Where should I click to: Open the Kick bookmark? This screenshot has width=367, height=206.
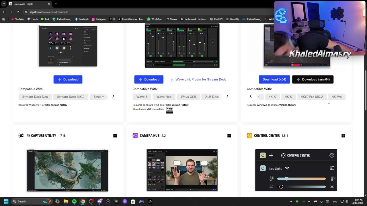tap(45, 19)
